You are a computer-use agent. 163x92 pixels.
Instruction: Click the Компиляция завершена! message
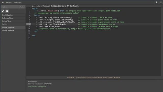point(37,86)
